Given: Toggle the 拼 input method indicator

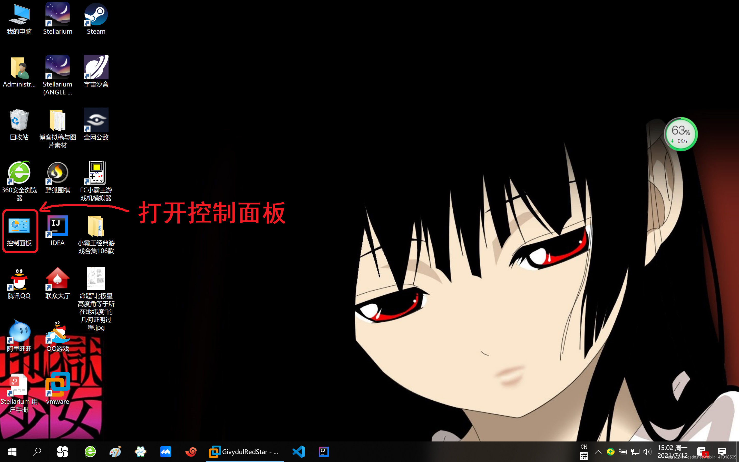Looking at the screenshot, I should [x=584, y=456].
